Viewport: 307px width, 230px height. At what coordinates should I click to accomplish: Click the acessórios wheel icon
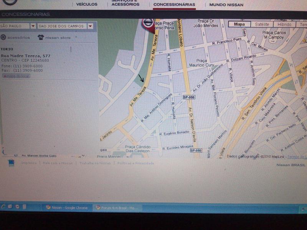3,37
